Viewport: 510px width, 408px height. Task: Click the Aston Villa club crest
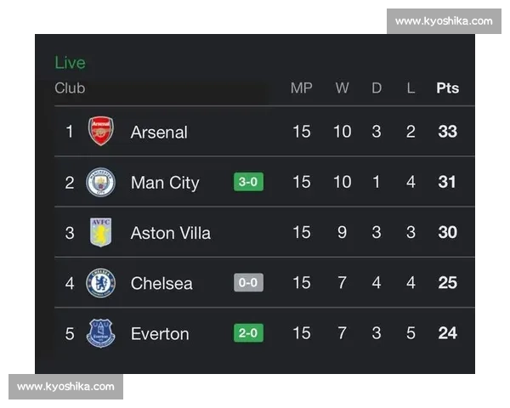point(101,232)
